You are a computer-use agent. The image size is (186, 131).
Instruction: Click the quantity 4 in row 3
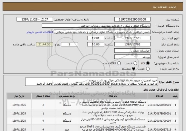click(x=43, y=121)
